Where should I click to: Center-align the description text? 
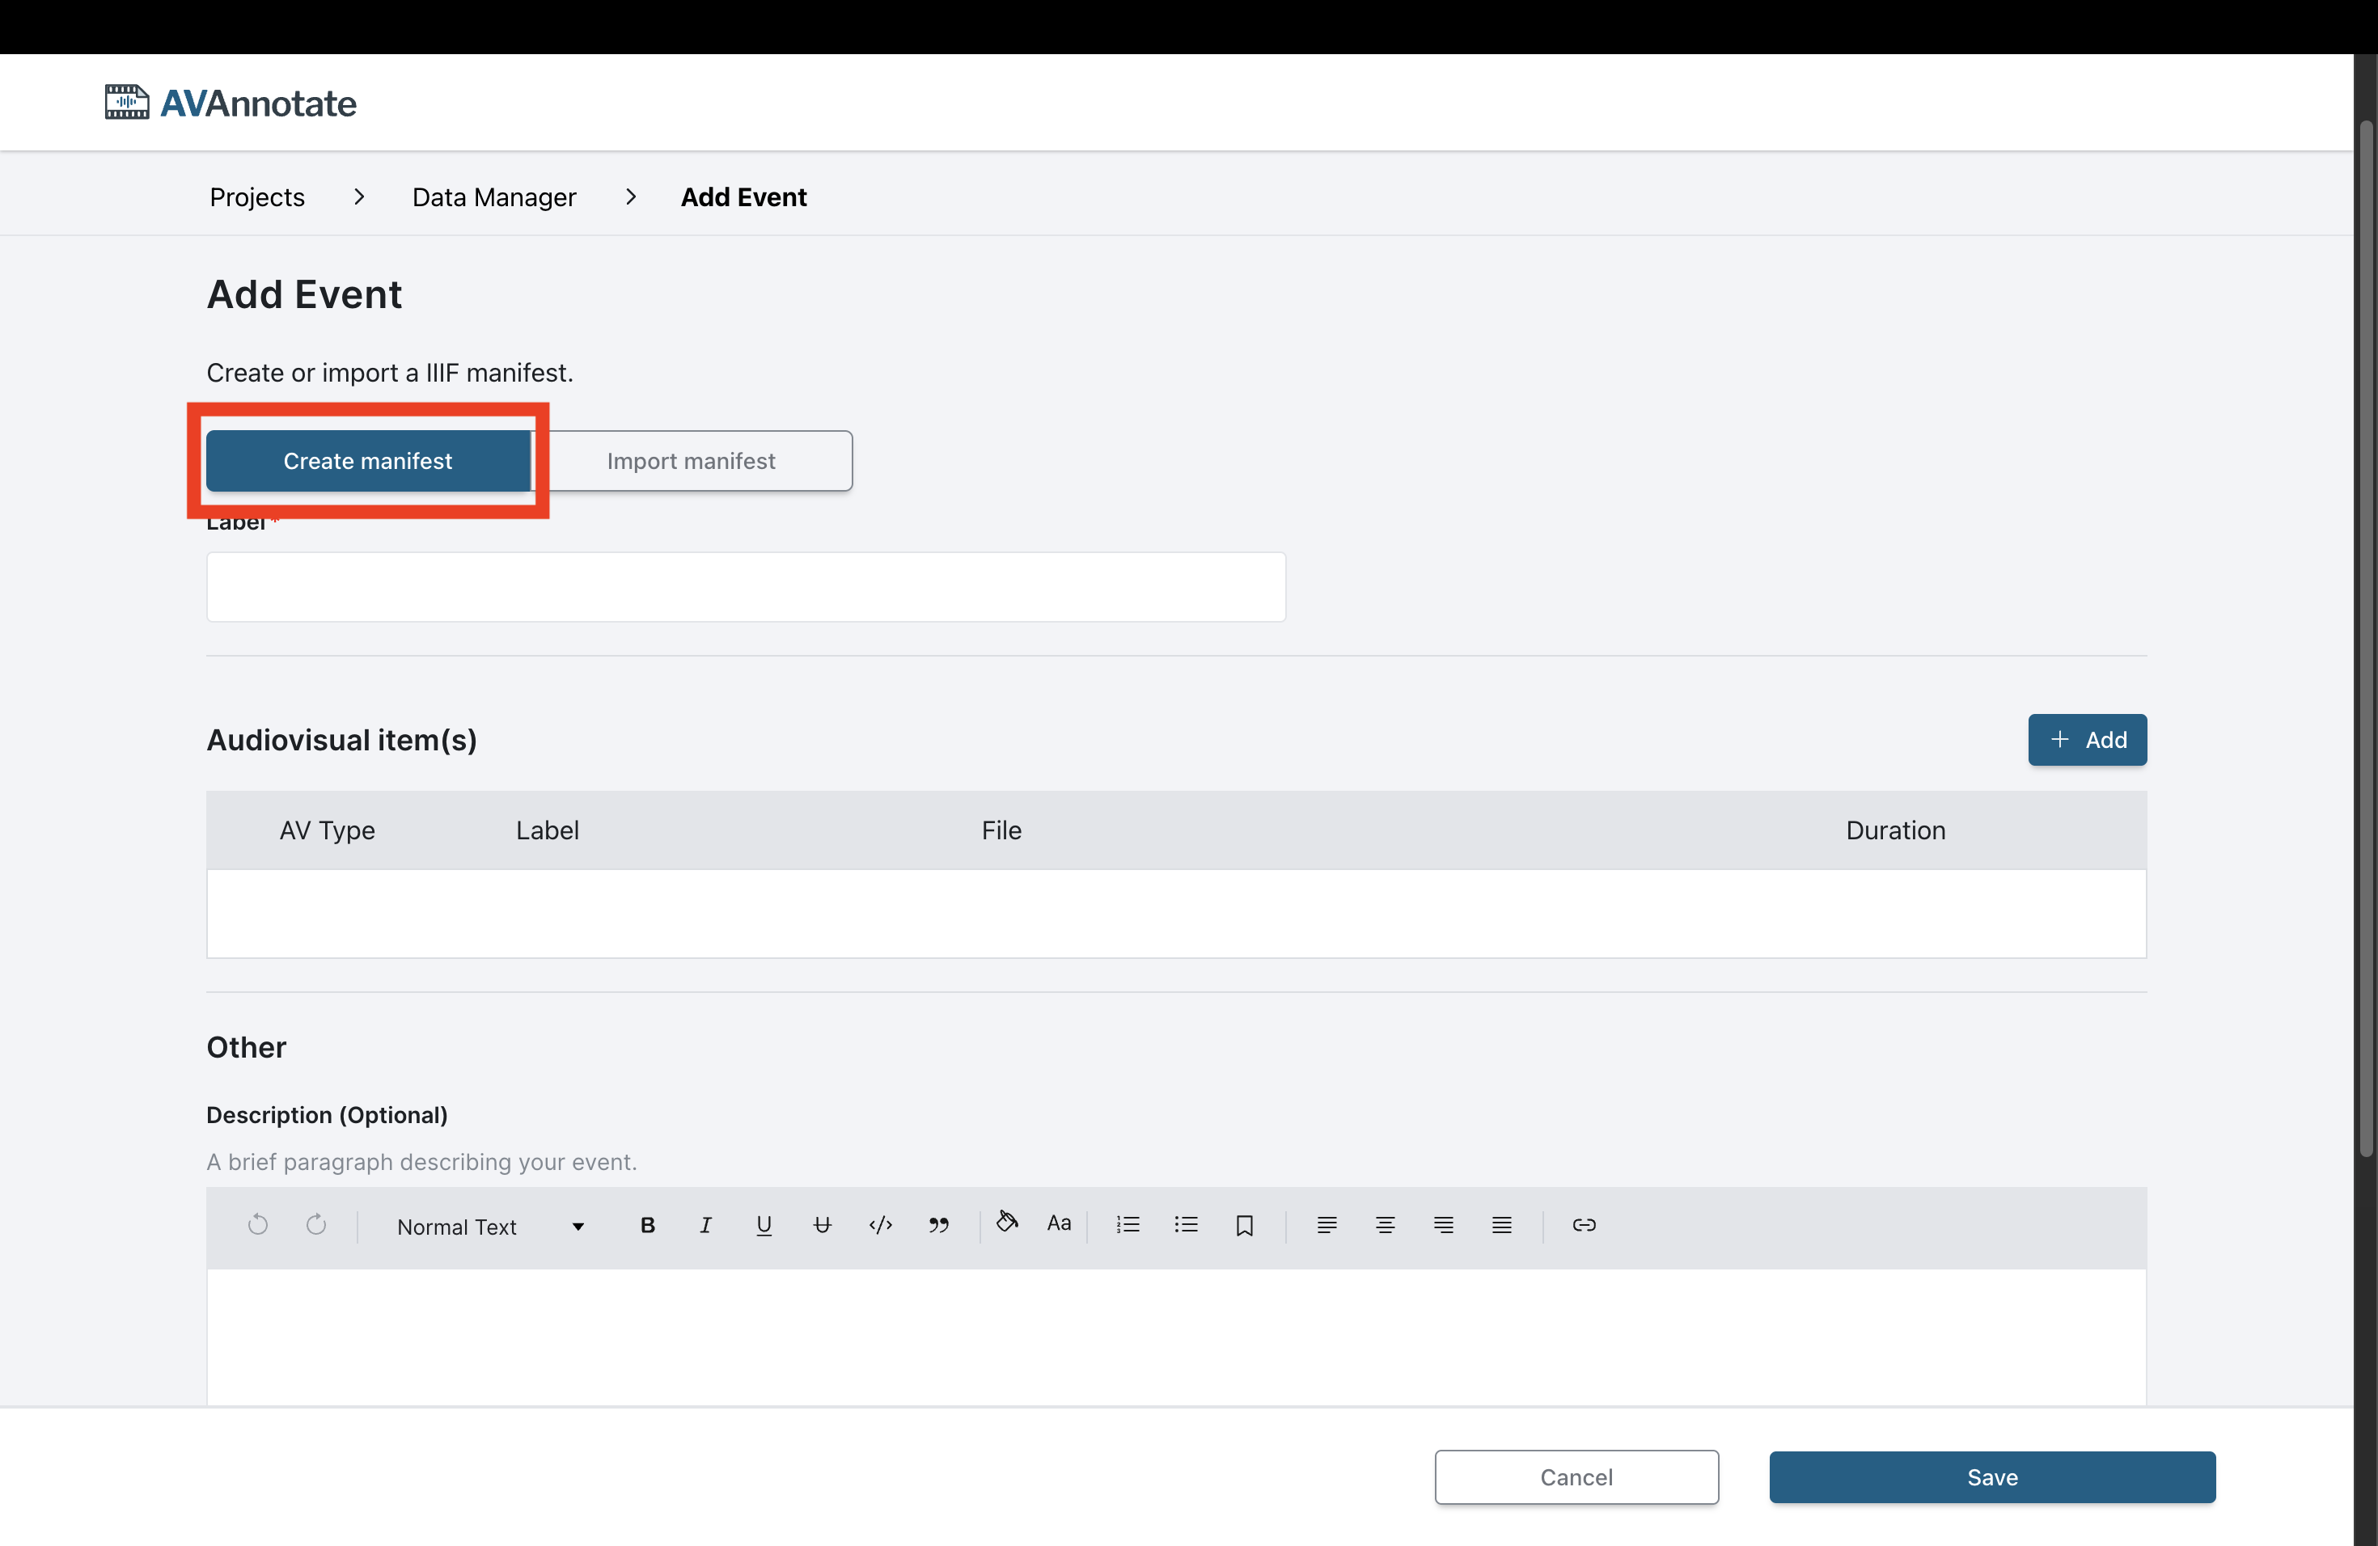1385,1226
